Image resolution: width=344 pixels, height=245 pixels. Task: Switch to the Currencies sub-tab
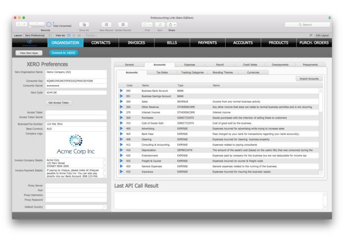[x=253, y=72]
